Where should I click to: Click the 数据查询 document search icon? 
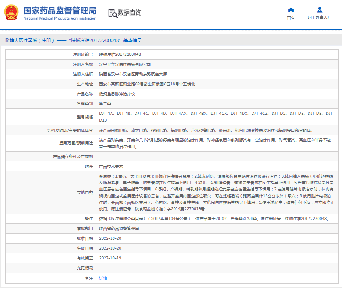(x=112, y=13)
